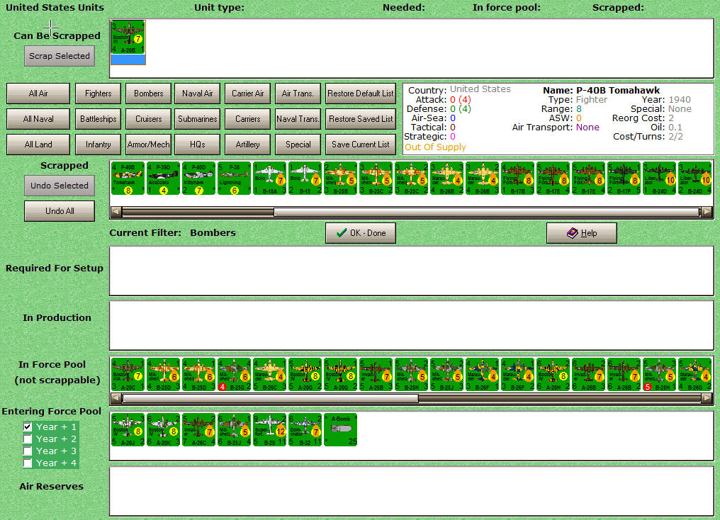Uncheck the Year + 1 checkbox
The width and height of the screenshot is (720, 520).
point(28,426)
